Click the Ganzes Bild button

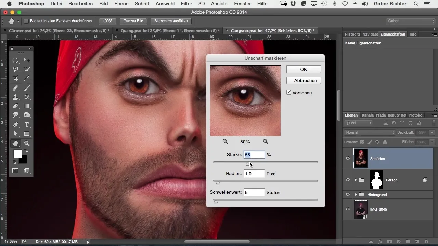[x=133, y=21]
